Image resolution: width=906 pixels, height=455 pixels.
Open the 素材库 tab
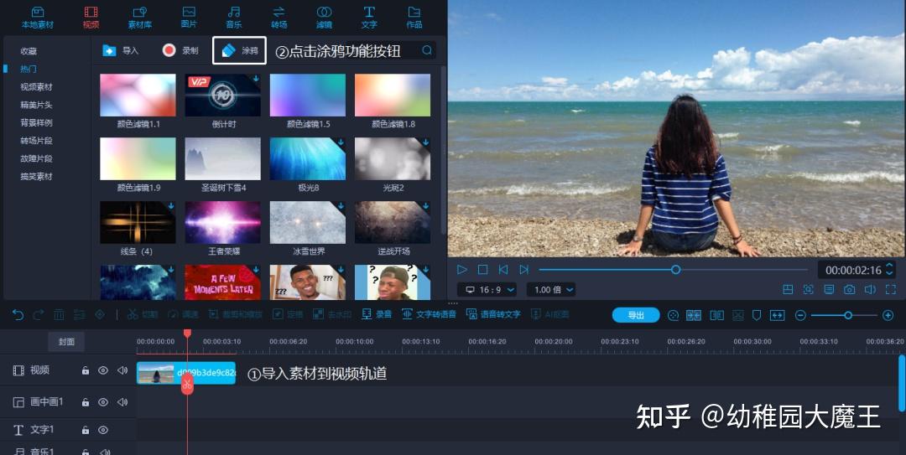tap(140, 18)
